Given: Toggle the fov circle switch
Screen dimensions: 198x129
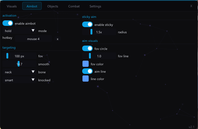Looking at the screenshot, I should [87, 48].
